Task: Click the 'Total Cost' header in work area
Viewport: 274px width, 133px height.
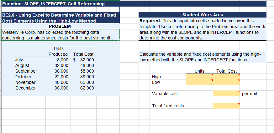Action: (226, 71)
